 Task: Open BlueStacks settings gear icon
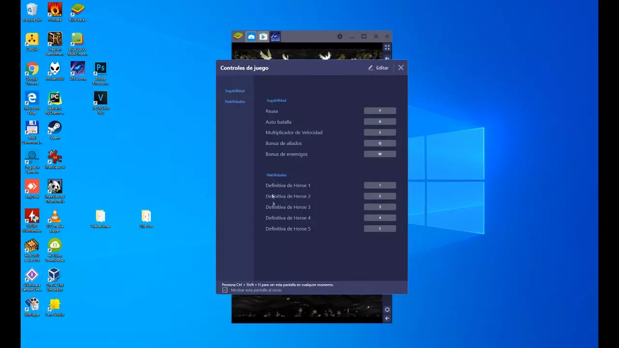[x=339, y=37]
